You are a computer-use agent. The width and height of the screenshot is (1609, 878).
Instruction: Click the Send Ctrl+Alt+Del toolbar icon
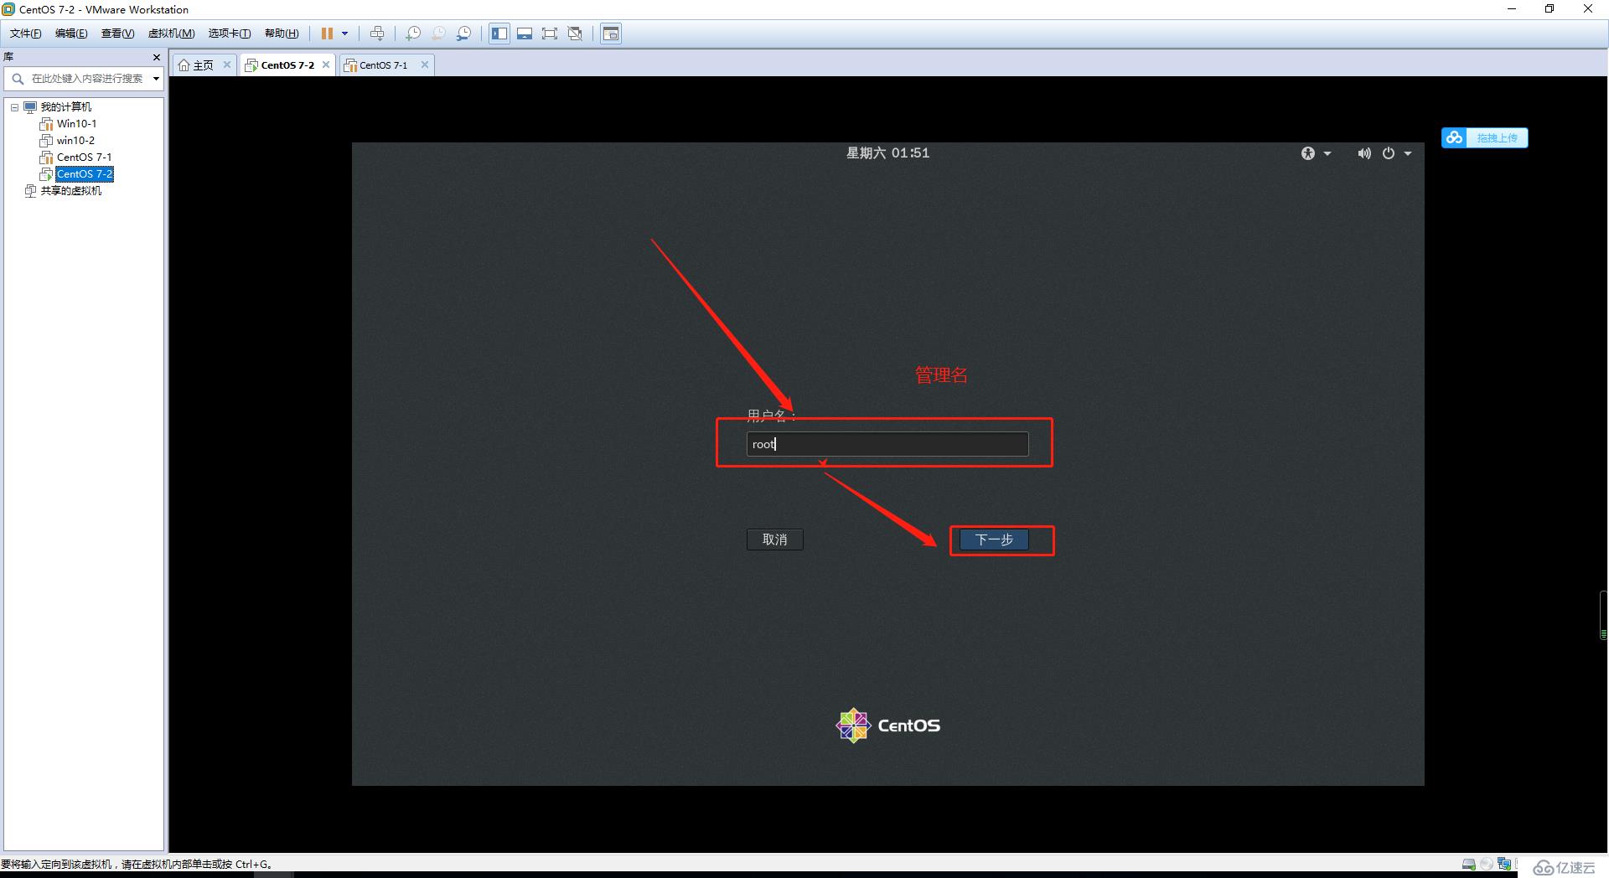(377, 34)
